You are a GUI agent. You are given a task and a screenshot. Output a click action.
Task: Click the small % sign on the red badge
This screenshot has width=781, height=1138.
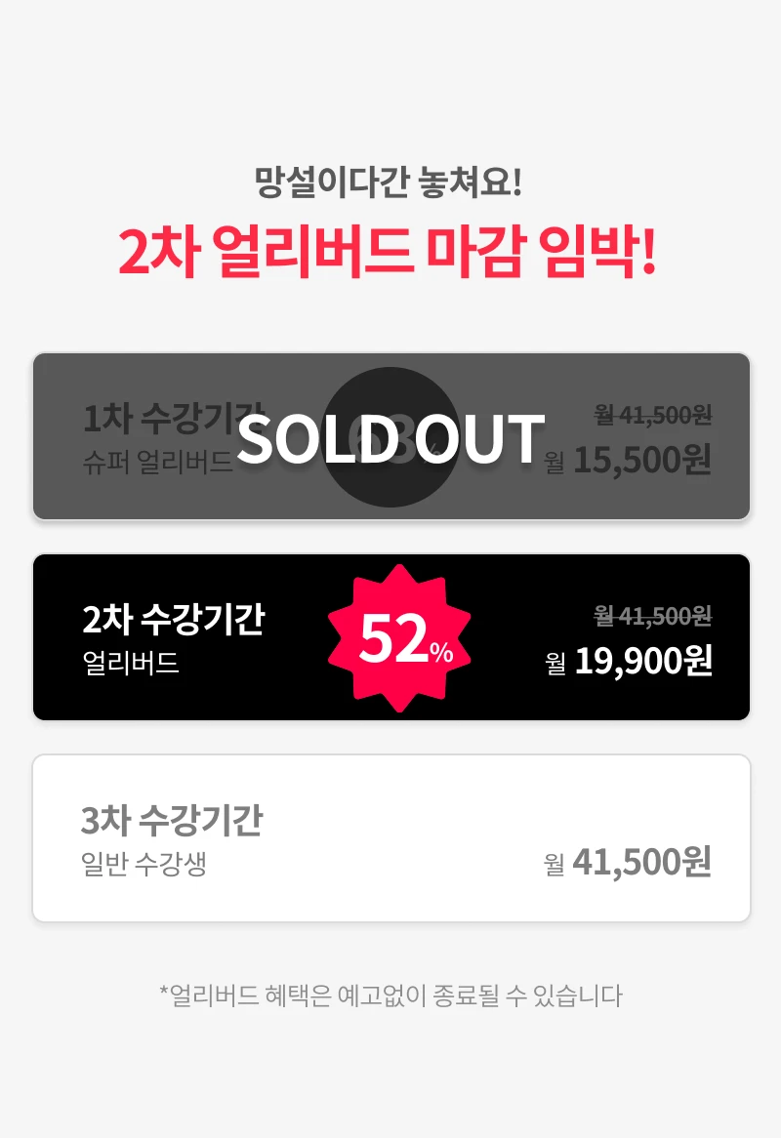pos(441,653)
